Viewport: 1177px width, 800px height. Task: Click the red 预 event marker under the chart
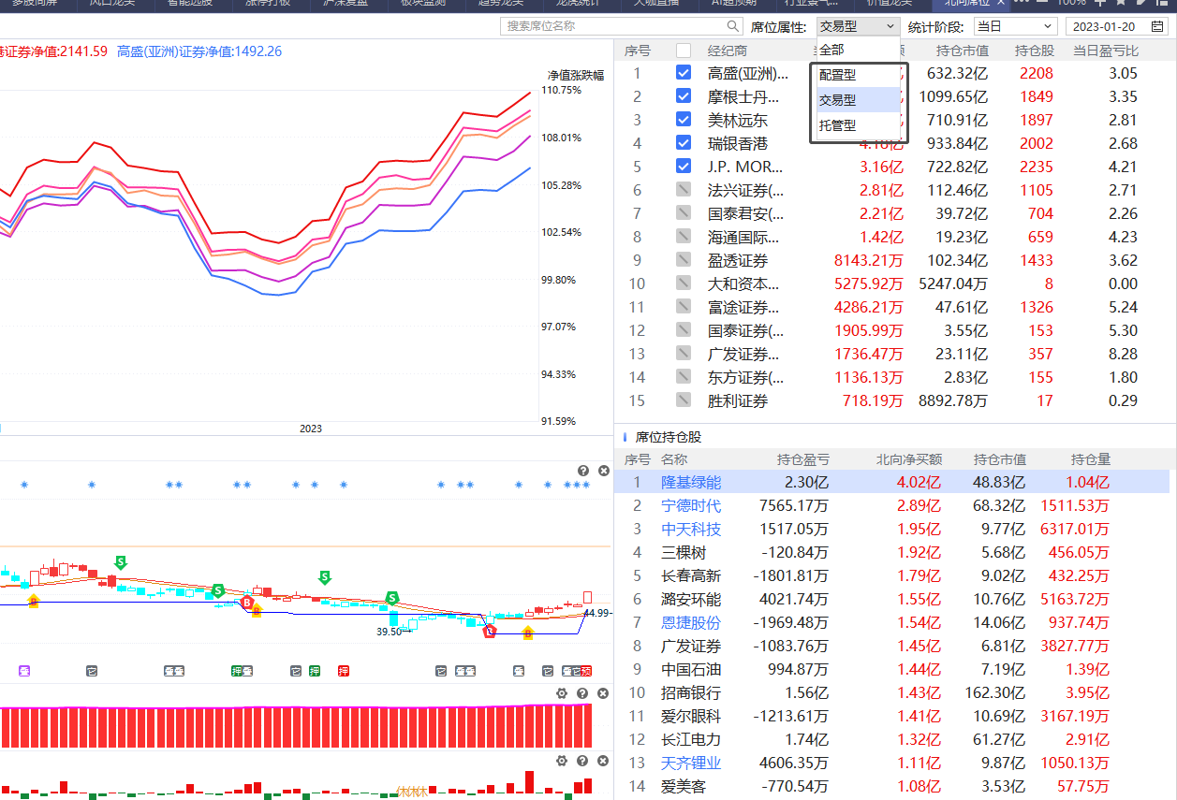586,670
